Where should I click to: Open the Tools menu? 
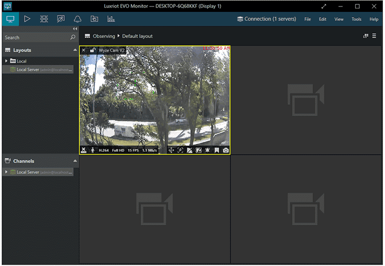[356, 19]
